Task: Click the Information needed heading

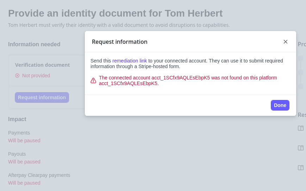Action: click(34, 44)
